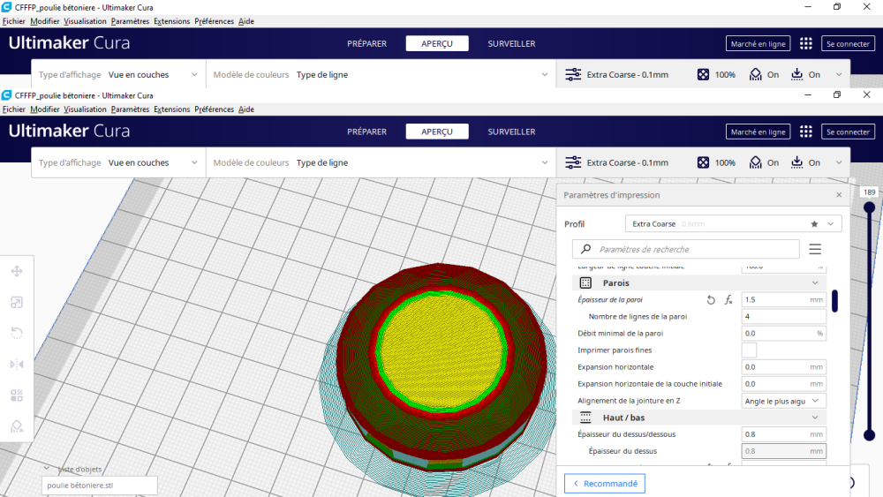This screenshot has height=497, width=883.
Task: Open Alignement de la jointure en Z dropdown
Action: (x=783, y=401)
